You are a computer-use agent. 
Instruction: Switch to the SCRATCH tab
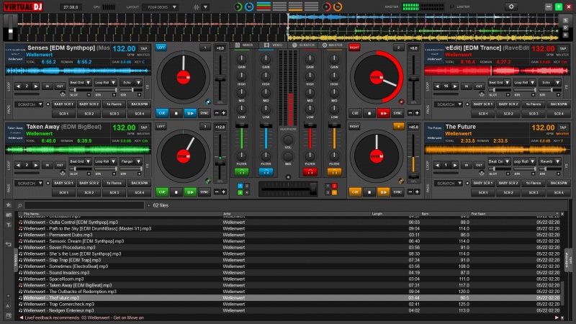pos(304,45)
